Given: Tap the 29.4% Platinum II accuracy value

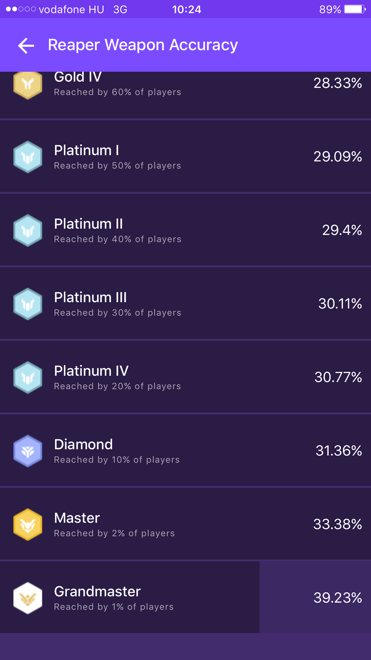Looking at the screenshot, I should point(342,230).
